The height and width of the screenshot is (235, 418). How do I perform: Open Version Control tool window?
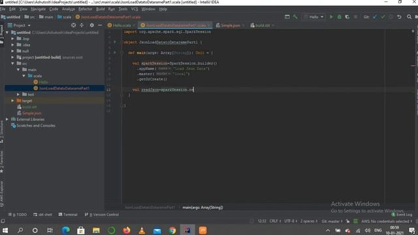click(102, 215)
